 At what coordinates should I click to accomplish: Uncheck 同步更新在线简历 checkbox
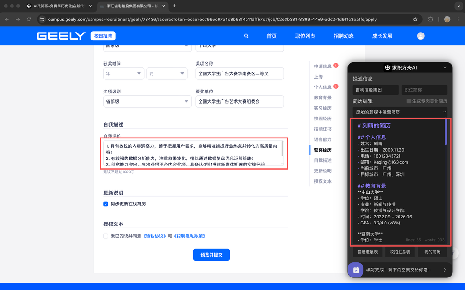(106, 204)
